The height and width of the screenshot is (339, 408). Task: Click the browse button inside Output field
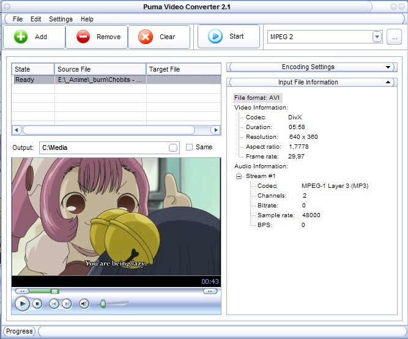[x=173, y=147]
